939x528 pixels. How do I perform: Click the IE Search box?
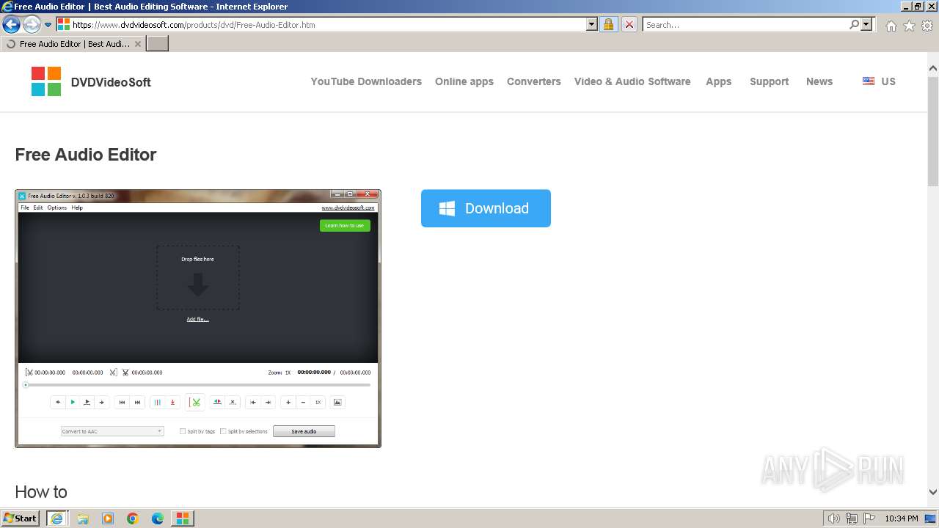(745, 24)
